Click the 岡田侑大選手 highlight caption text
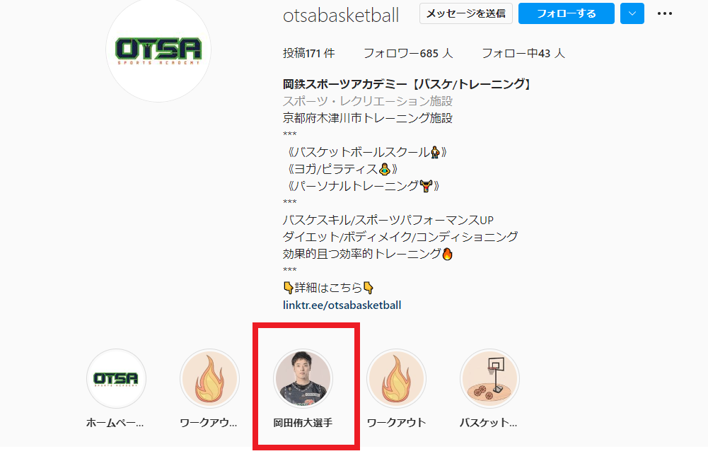 tap(303, 423)
